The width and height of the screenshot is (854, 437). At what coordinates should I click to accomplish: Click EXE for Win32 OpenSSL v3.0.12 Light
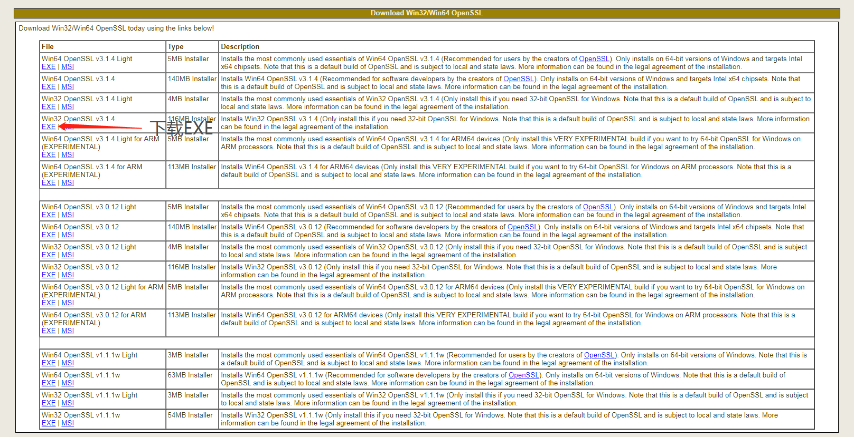[49, 255]
